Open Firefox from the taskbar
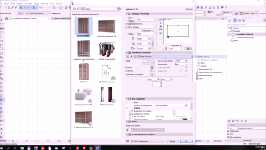The height and width of the screenshot is (150, 266). tap(77, 148)
